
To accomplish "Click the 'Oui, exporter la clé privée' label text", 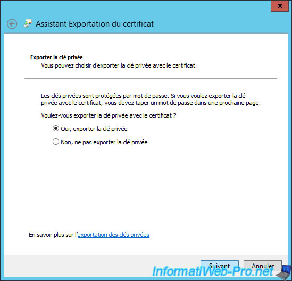I will 94,129.
